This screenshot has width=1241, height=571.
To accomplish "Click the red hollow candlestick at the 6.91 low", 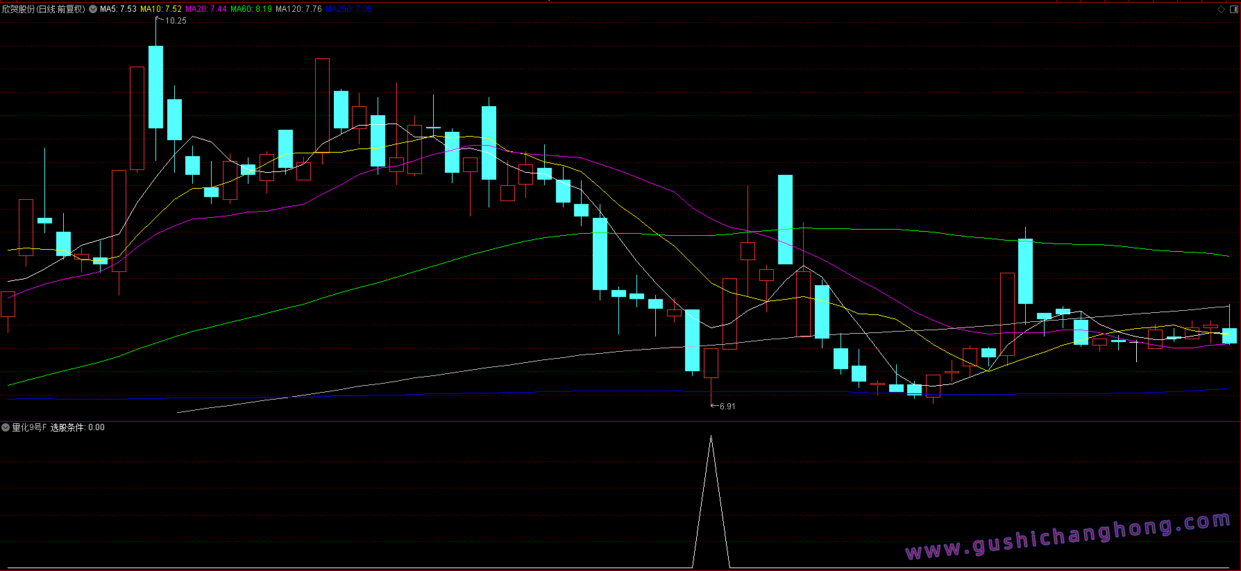I will (x=711, y=363).
